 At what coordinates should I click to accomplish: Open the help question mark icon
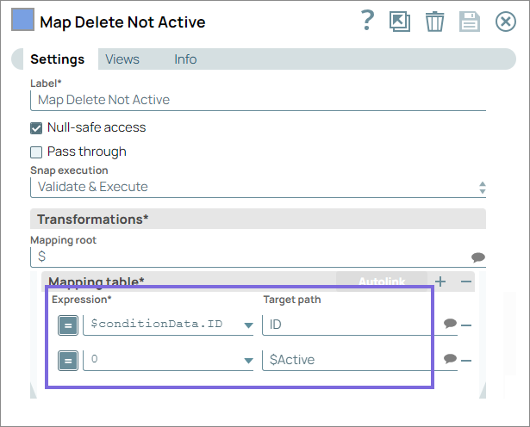[x=368, y=22]
